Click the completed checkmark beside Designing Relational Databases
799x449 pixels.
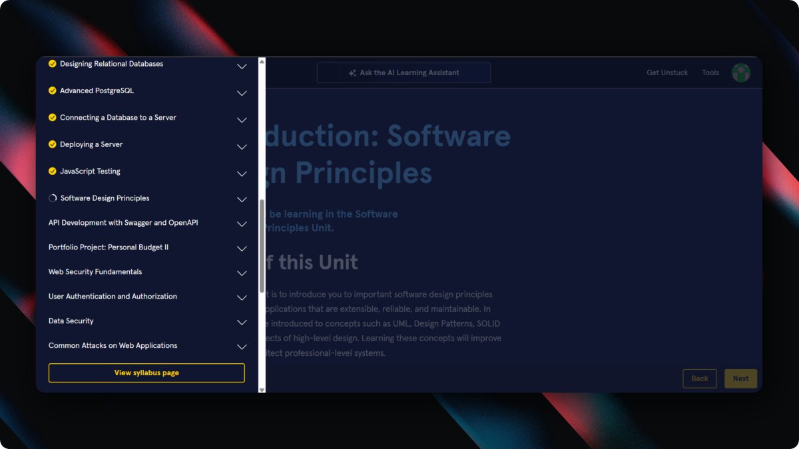point(53,64)
